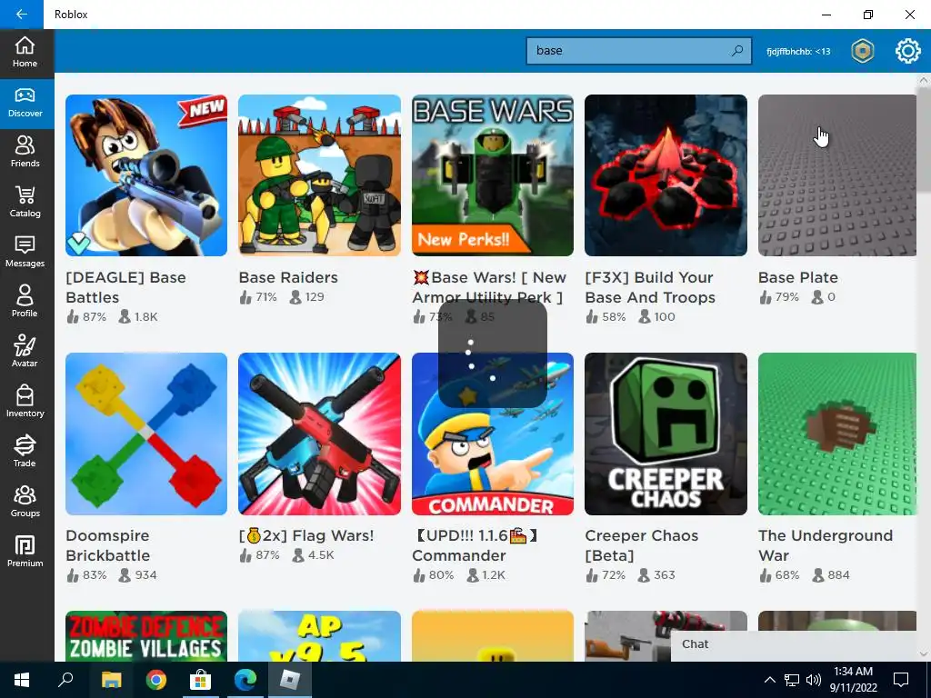Image resolution: width=931 pixels, height=698 pixels.
Task: Open File Explorer from the taskbar
Action: click(111, 680)
